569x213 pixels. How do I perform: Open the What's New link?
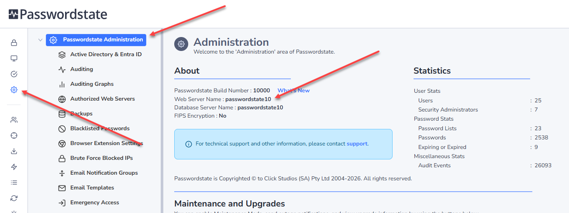[x=293, y=91]
